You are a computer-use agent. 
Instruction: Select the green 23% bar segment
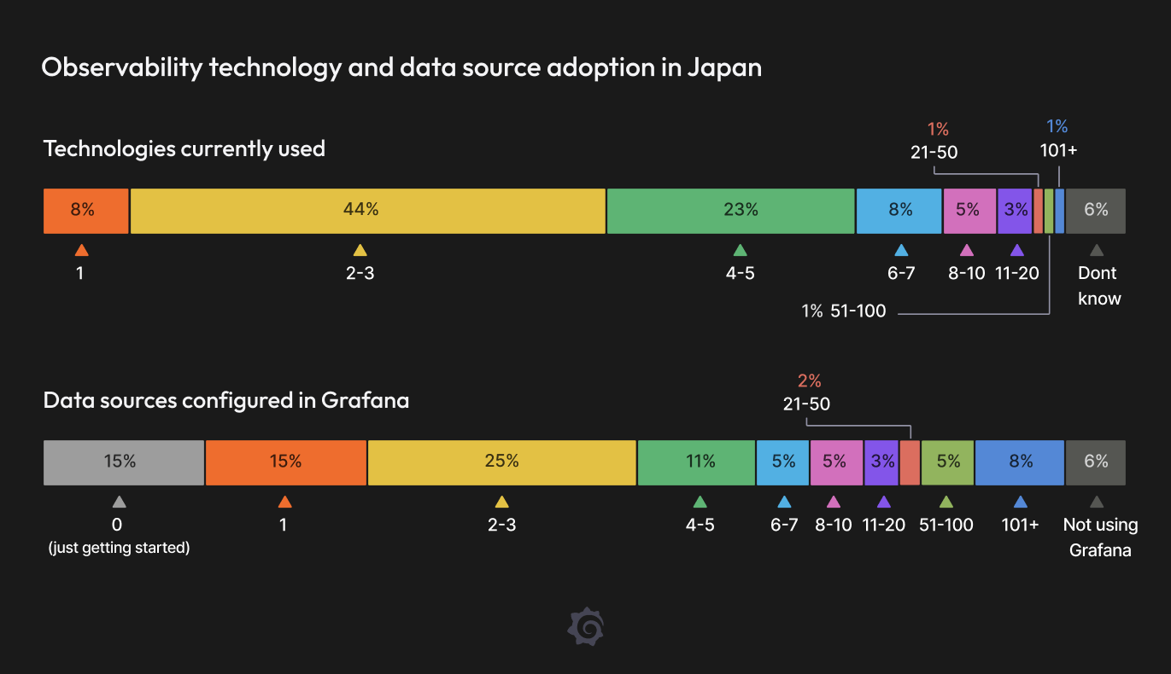(730, 211)
